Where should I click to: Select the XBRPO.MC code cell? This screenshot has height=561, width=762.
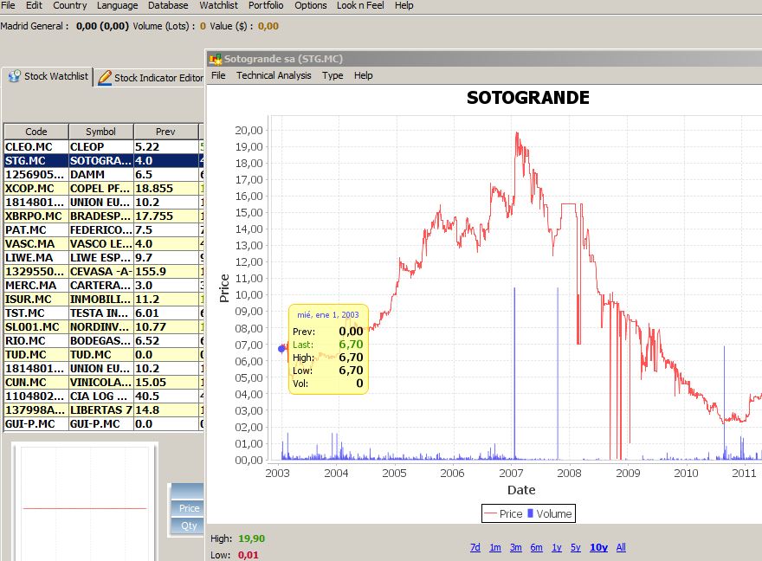pyautogui.click(x=36, y=216)
